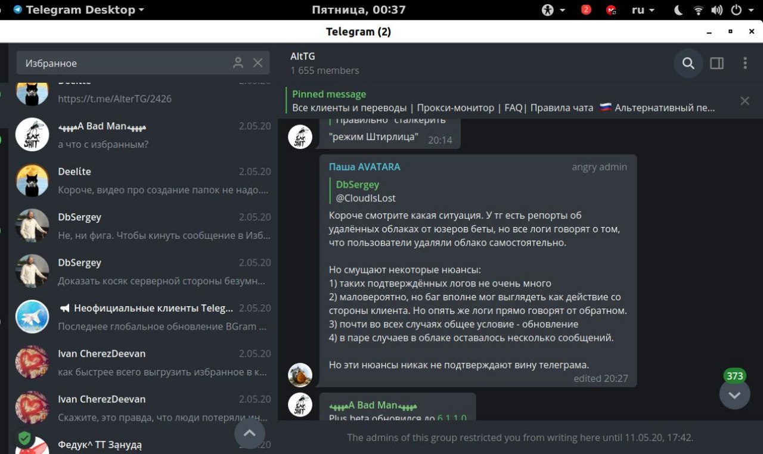
Task: Click the scroll-up arrow button in chat list
Action: (x=250, y=433)
